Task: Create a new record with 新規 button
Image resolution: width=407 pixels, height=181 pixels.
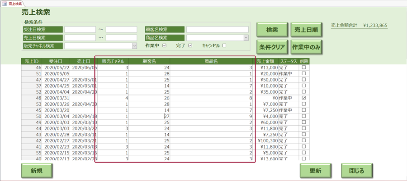Action: point(37,171)
